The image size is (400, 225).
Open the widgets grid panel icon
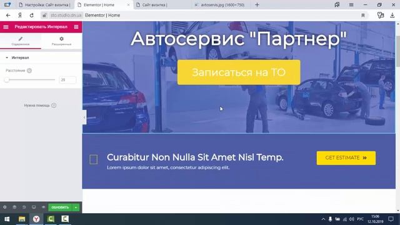click(76, 27)
